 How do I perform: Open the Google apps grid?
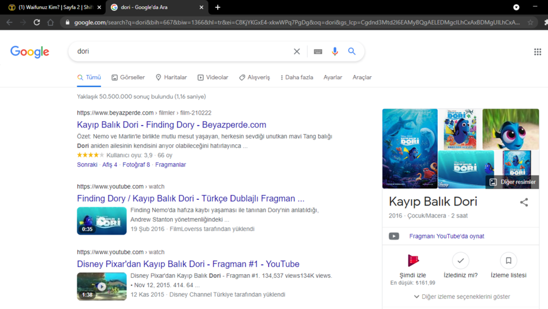[x=537, y=52]
